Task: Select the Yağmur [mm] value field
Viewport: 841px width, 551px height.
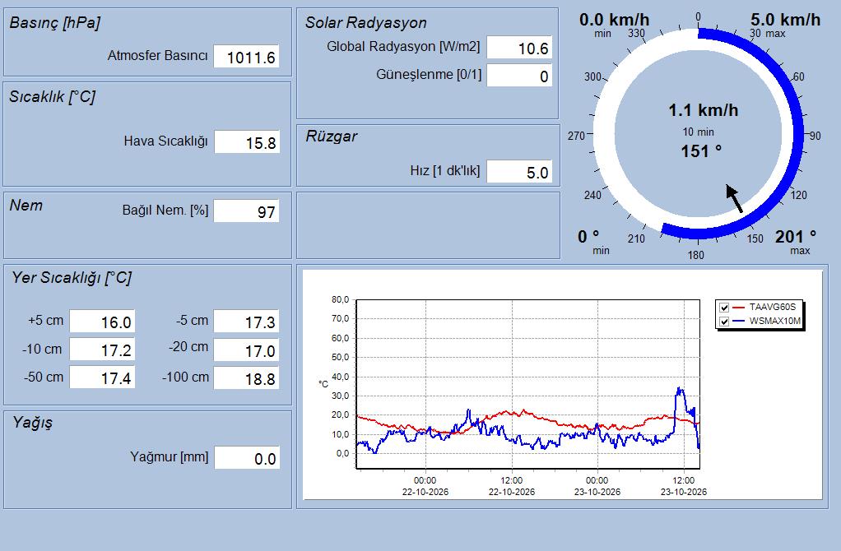Action: pos(247,458)
